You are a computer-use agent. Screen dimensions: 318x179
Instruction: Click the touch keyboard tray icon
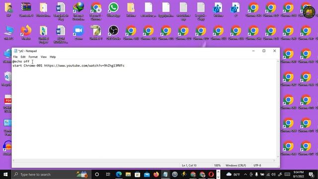(x=287, y=175)
